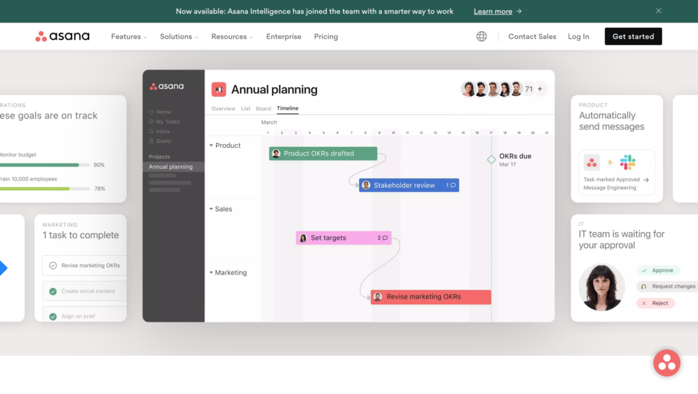This screenshot has width=698, height=394.
Task: Click the IT approver portrait photo
Action: click(x=601, y=287)
